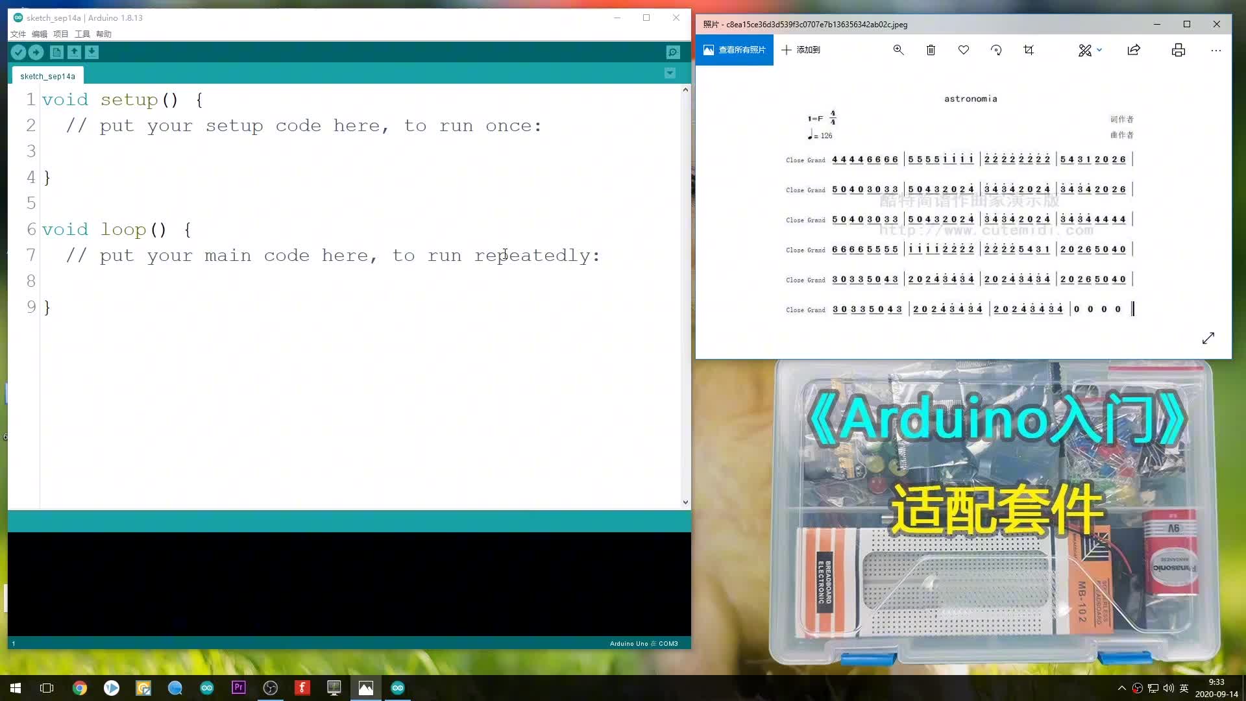
Task: Expand the sketch tab dropdown arrow
Action: [670, 73]
